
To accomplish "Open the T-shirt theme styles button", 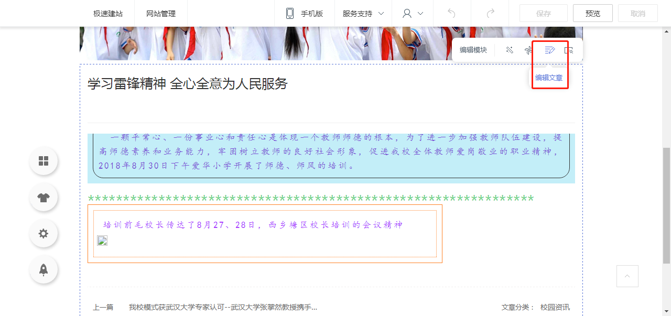I will pos(44,198).
